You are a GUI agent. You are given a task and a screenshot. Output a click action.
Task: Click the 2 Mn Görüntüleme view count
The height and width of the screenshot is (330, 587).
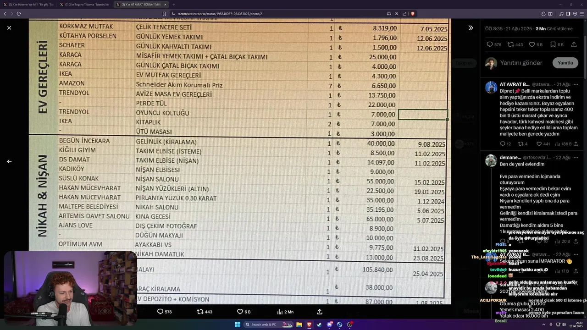click(554, 29)
